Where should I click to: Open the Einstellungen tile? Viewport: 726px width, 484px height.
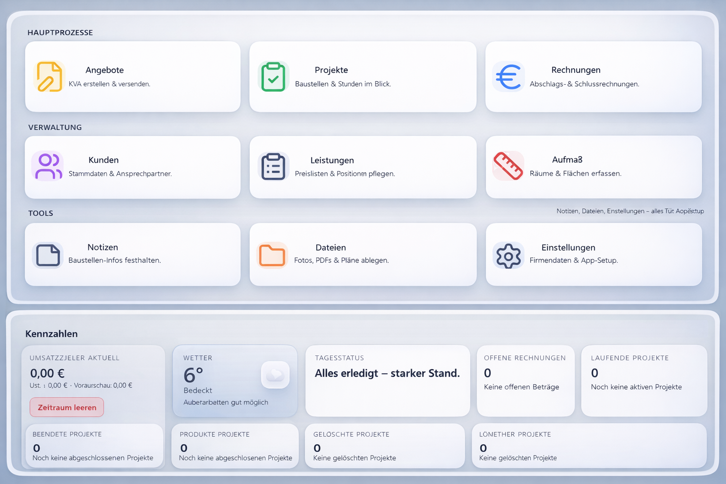[593, 254]
